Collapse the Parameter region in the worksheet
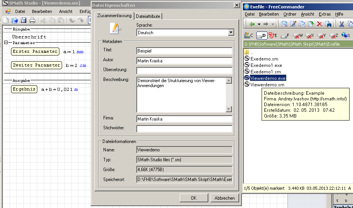This screenshot has width=353, height=208. pos(6,43)
